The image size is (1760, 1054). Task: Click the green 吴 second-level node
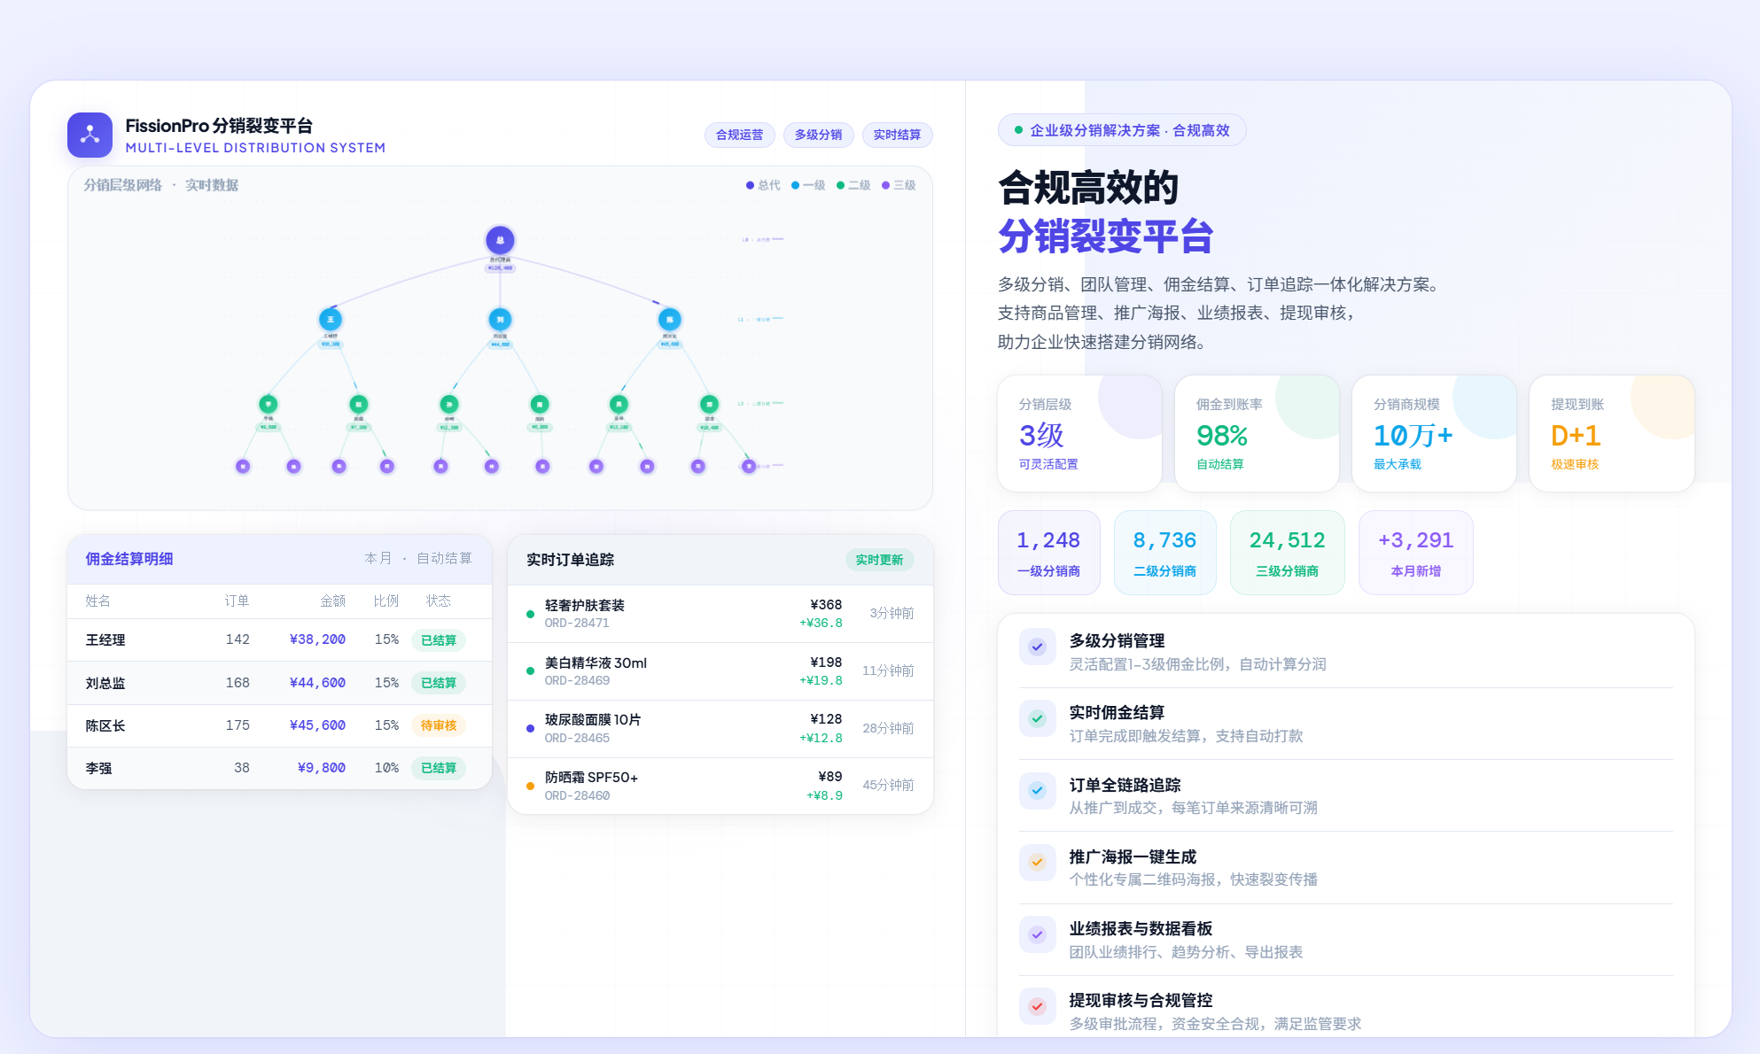tap(619, 404)
